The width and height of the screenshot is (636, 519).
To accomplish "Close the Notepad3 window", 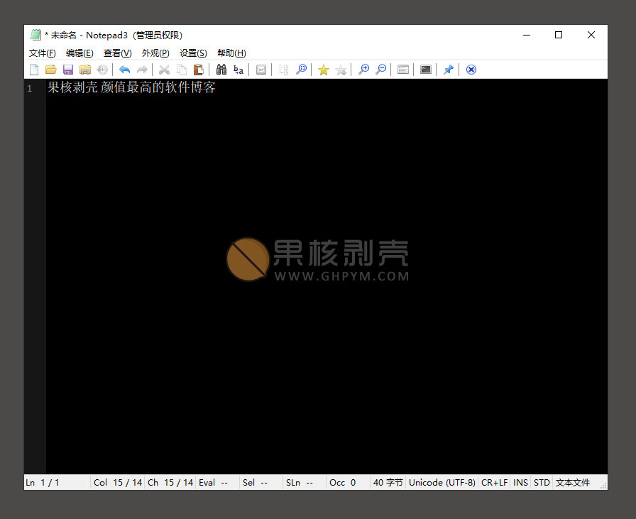I will pyautogui.click(x=591, y=35).
